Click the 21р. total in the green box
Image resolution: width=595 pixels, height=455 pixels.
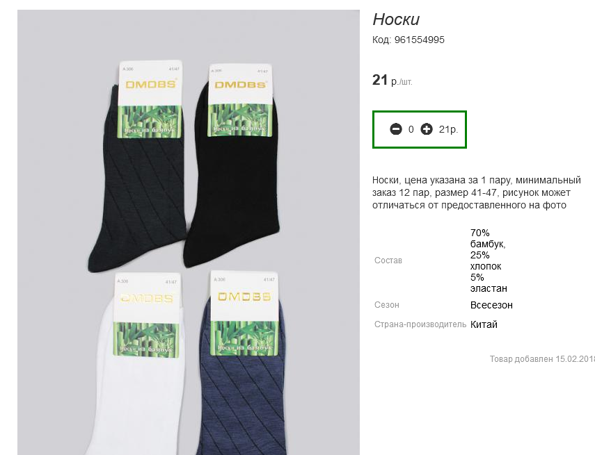click(x=449, y=130)
